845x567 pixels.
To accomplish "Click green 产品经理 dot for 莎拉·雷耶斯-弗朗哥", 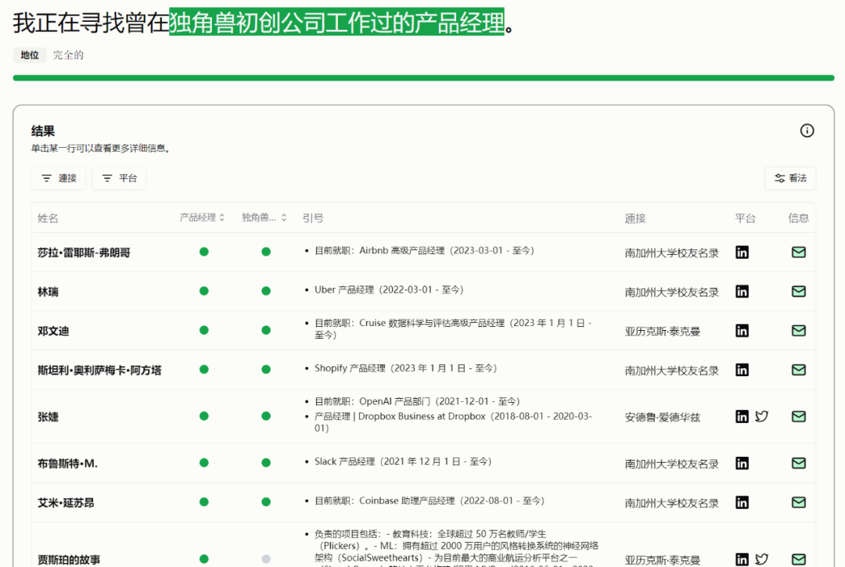I will [203, 252].
